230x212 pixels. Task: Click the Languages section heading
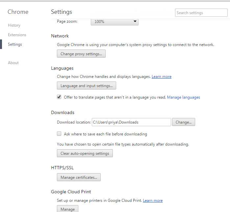coord(62,68)
